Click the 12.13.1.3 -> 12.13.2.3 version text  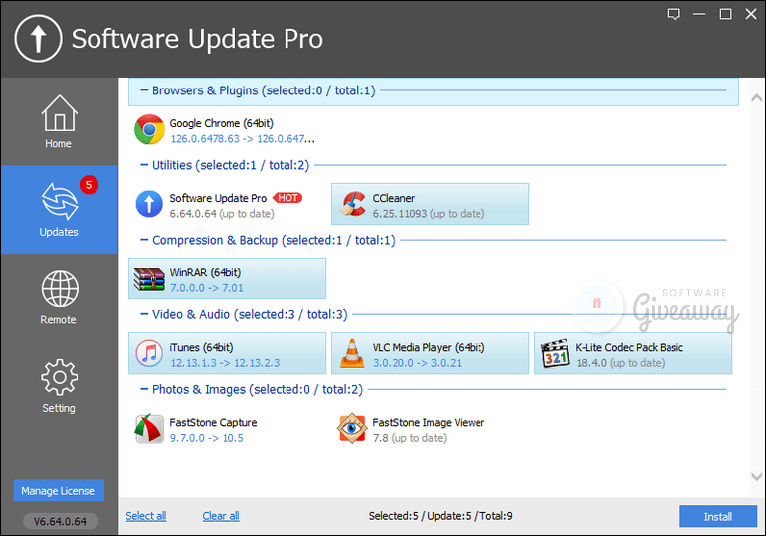pyautogui.click(x=225, y=363)
